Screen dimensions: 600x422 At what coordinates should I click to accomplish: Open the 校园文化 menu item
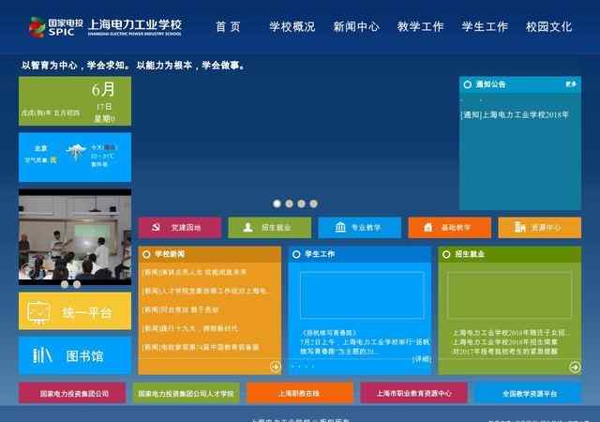click(x=548, y=27)
